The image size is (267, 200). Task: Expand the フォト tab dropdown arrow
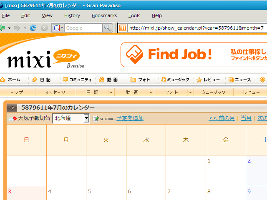coord(191,92)
